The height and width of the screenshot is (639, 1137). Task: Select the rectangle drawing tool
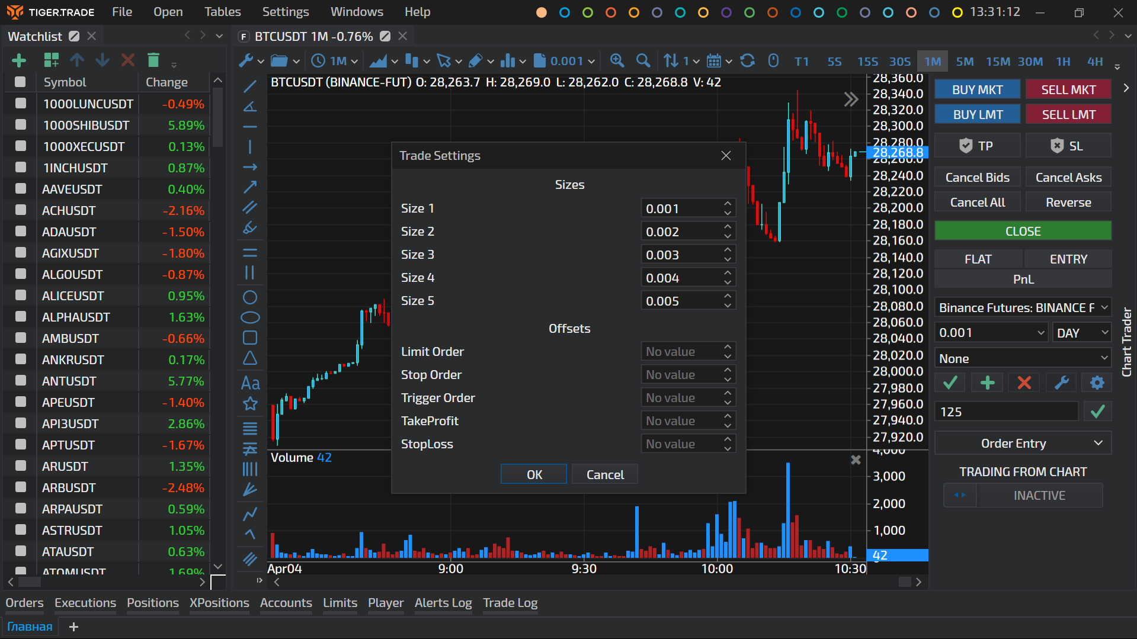point(250,338)
